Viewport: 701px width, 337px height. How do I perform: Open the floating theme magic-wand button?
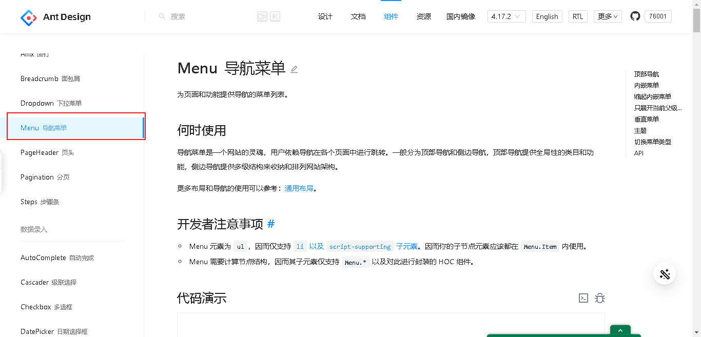tap(665, 274)
